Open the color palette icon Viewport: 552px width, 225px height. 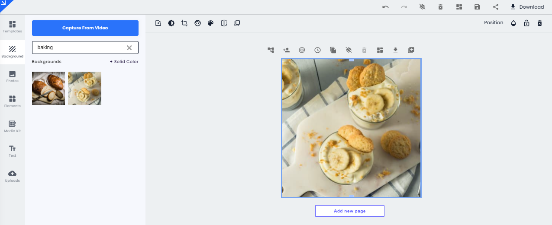tap(210, 23)
